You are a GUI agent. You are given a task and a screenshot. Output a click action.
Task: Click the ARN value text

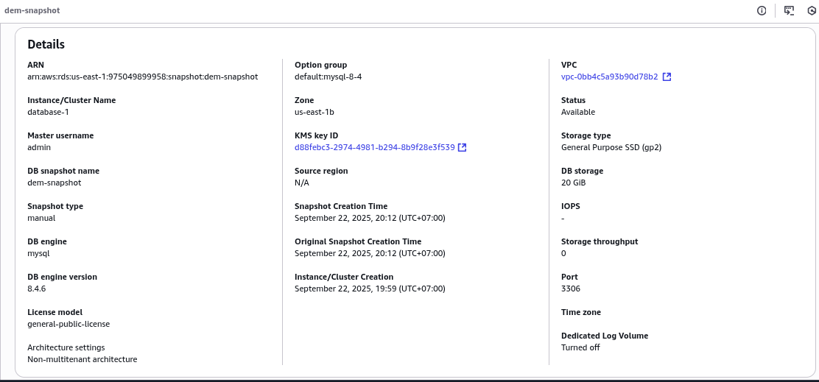pos(143,77)
